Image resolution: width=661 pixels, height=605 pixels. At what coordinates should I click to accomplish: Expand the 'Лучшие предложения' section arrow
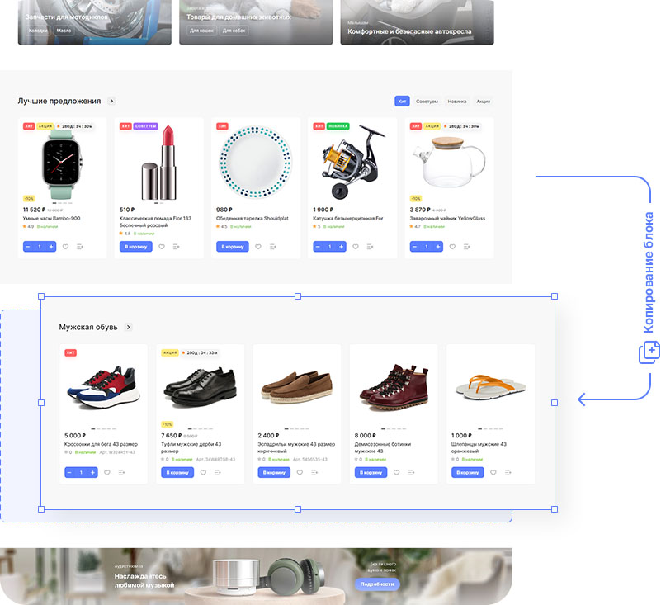click(x=111, y=101)
